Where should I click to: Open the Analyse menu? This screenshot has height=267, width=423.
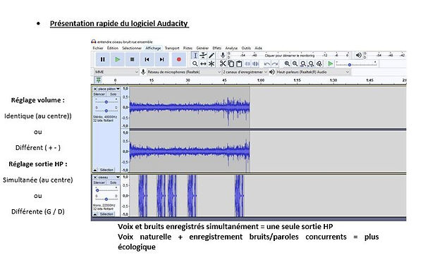(231, 48)
